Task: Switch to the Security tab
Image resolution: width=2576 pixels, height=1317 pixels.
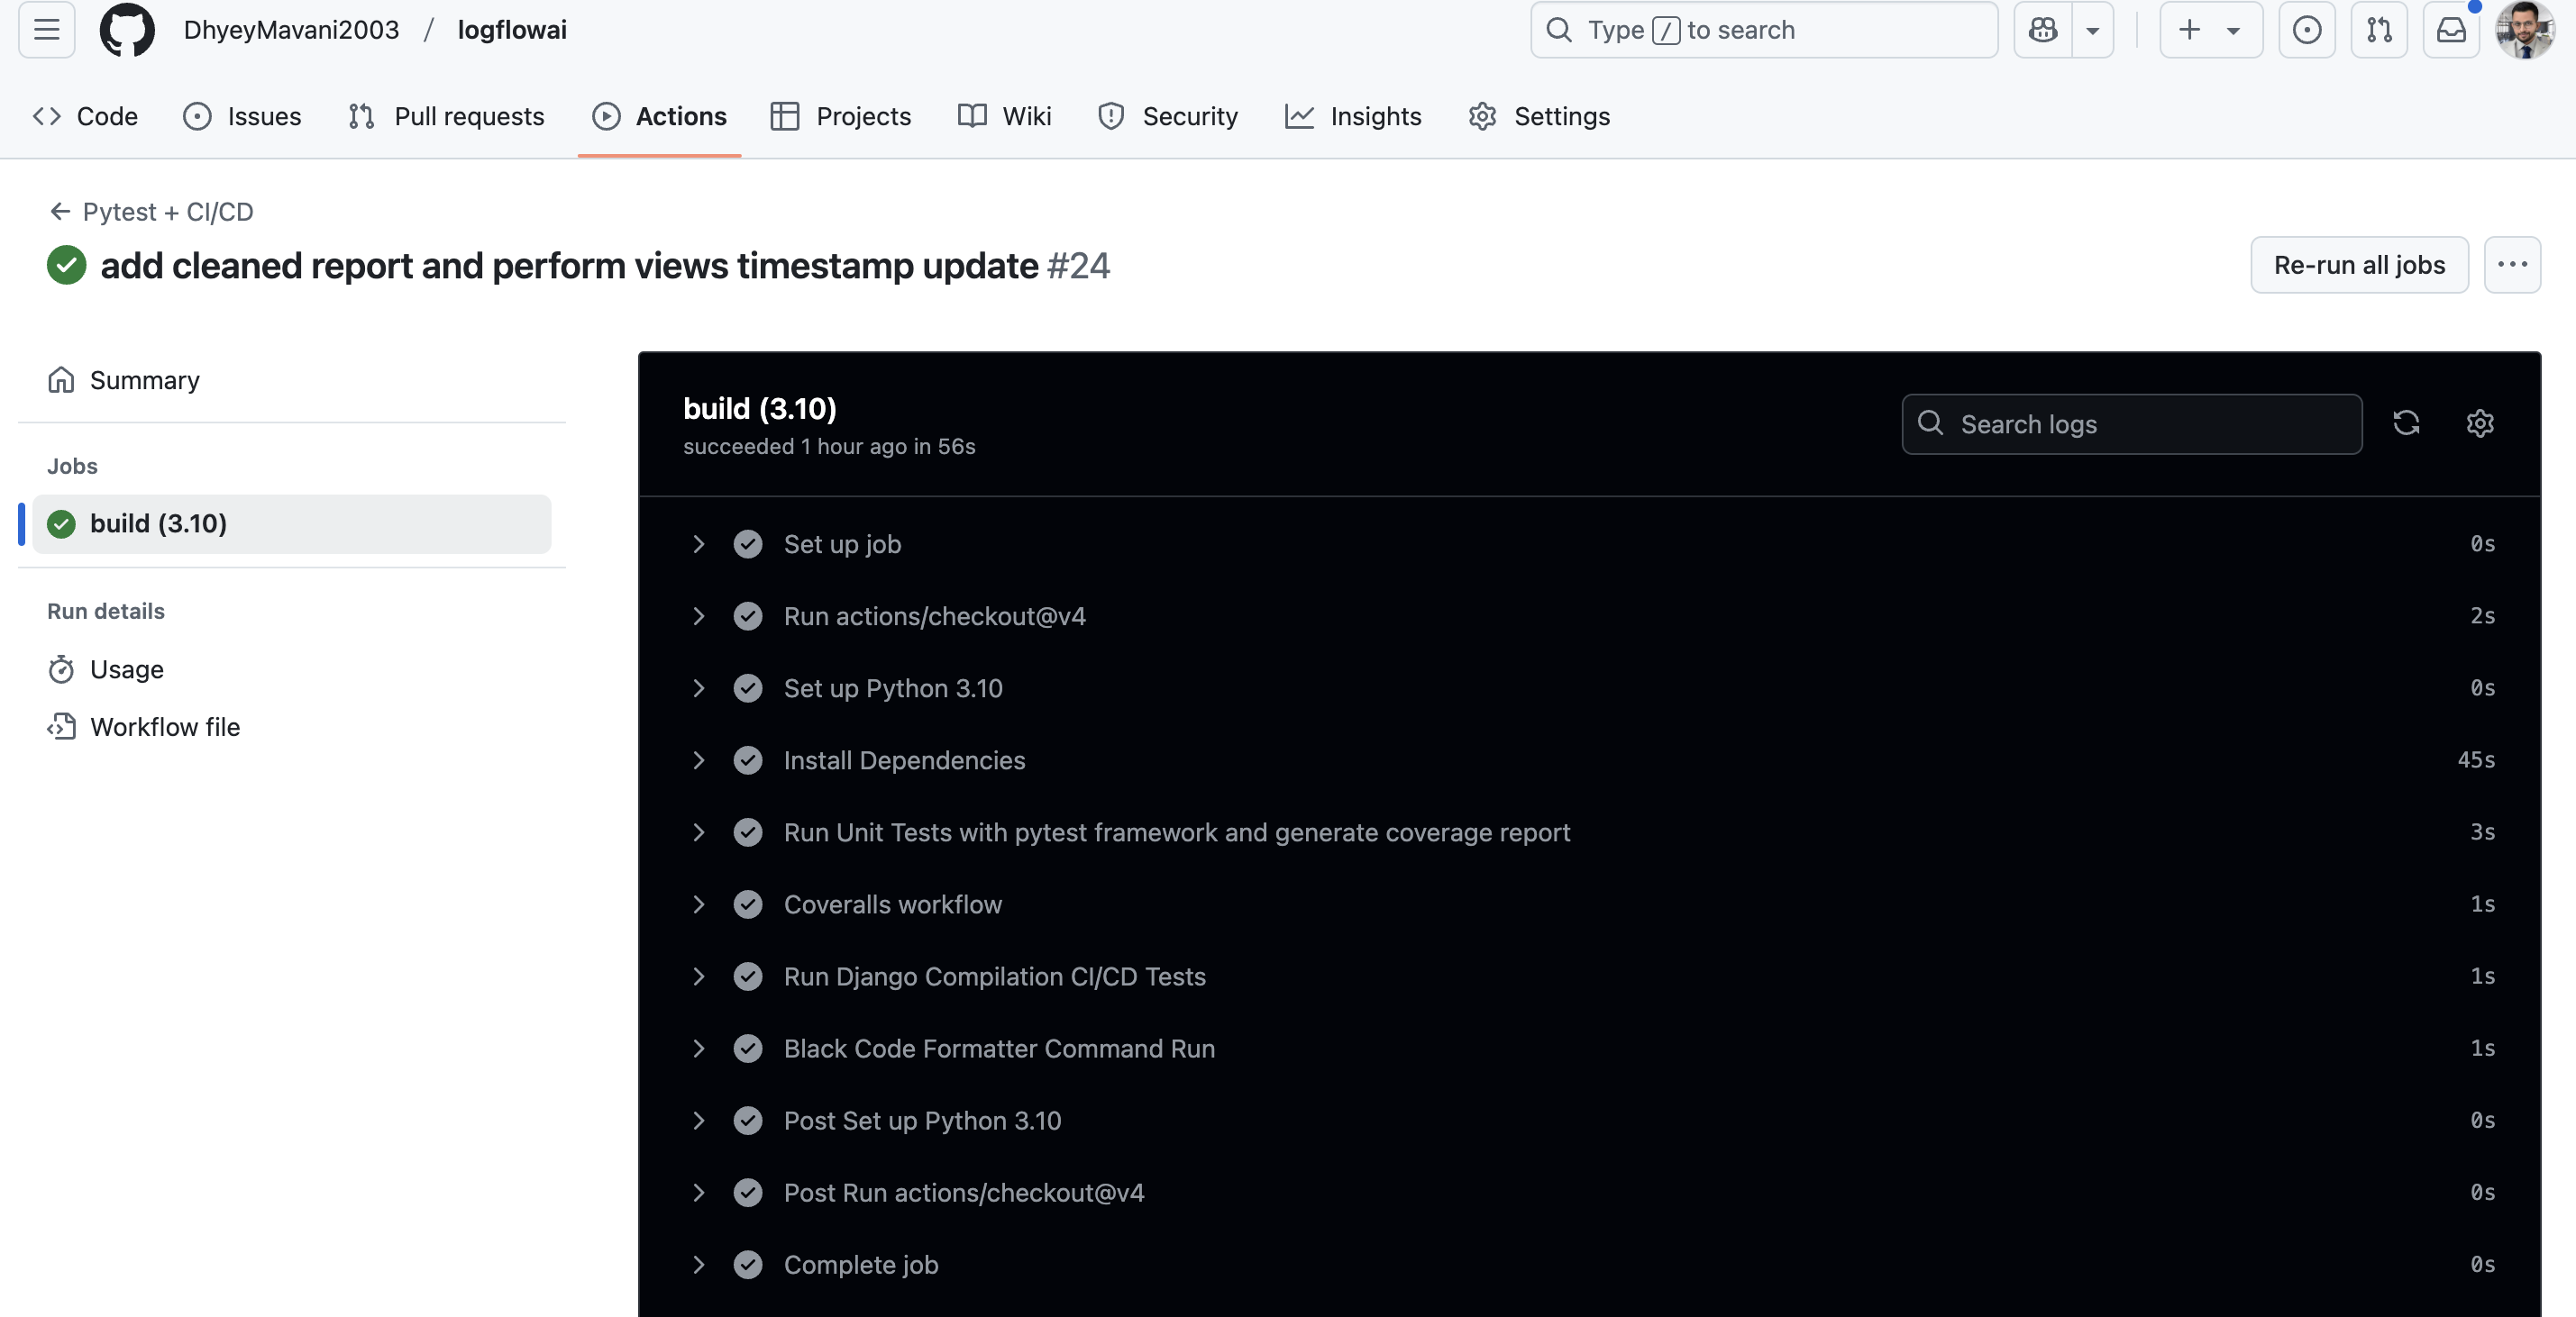Action: click(1168, 117)
